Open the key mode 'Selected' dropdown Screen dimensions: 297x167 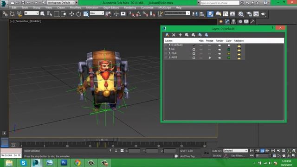[x=235, y=150]
